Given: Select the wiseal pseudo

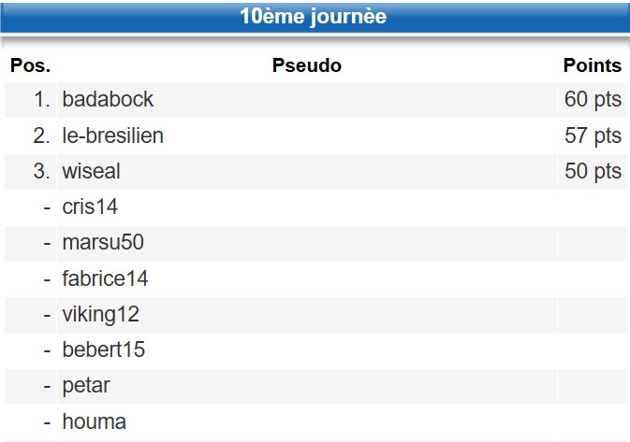Looking at the screenshot, I should click(91, 172).
